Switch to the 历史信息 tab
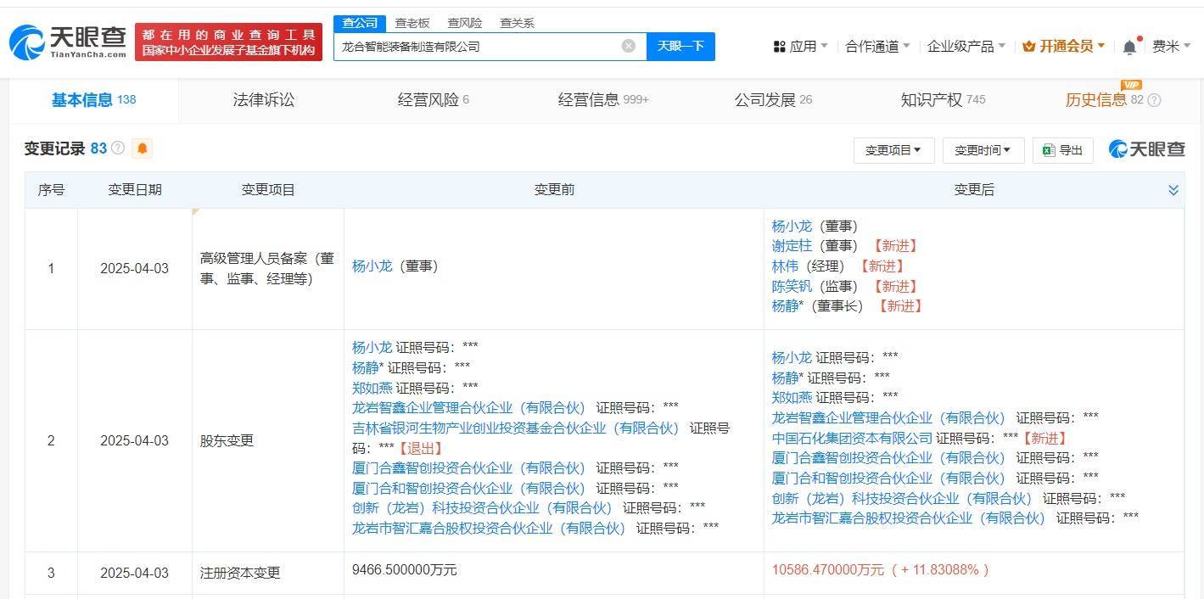Image resolution: width=1204 pixels, height=599 pixels. pyautogui.click(x=1105, y=100)
